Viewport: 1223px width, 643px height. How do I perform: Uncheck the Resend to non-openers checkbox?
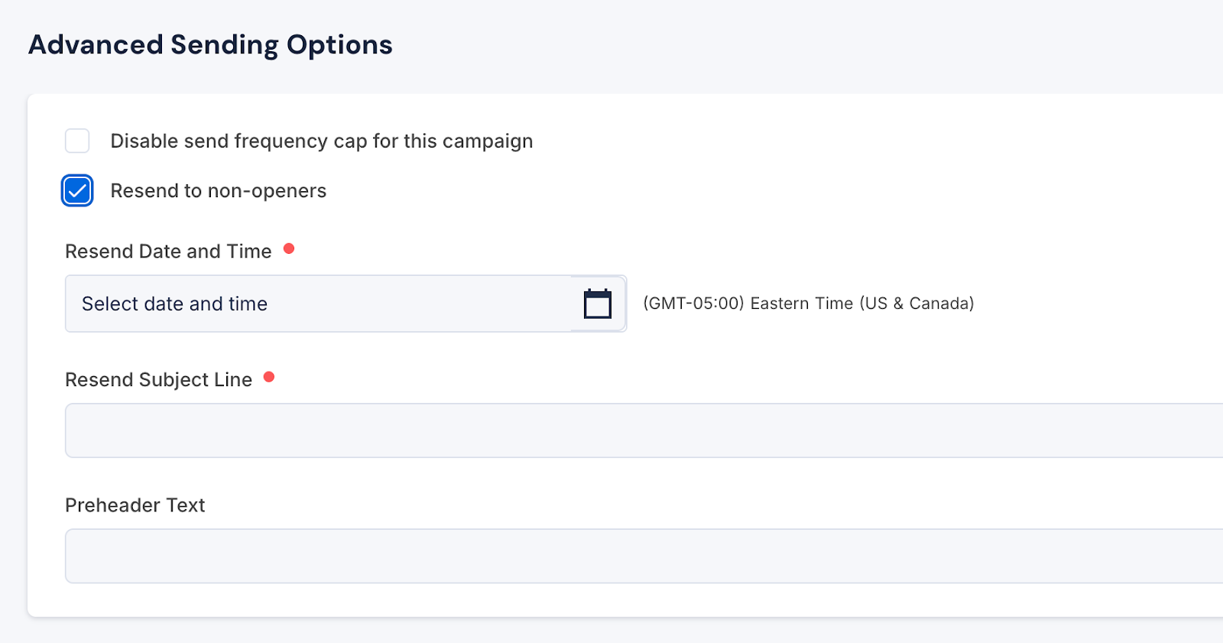[x=77, y=191]
